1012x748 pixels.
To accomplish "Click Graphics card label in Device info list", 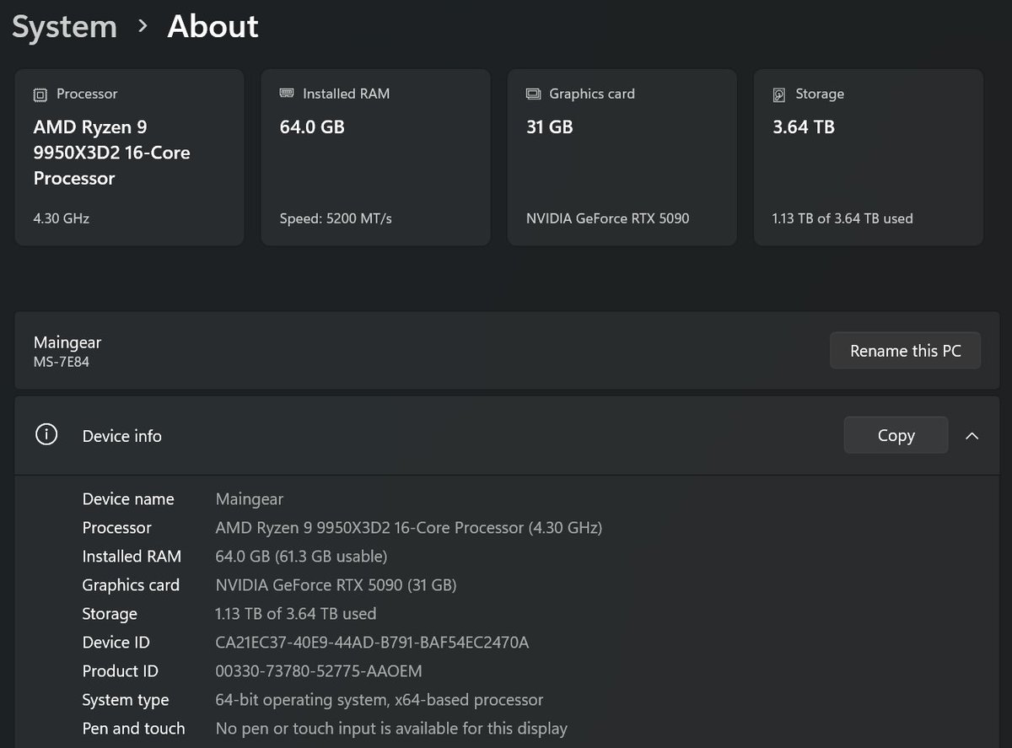I will click(131, 585).
